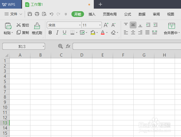The width and height of the screenshot is (181, 137).
Task: Open fill color dropdown arrow
Action: coord(97,33)
